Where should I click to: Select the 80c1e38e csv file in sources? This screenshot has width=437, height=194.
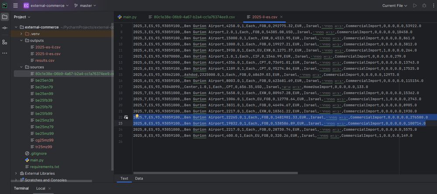coord(63,74)
